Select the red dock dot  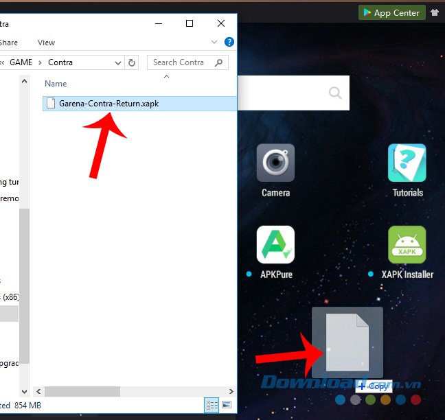(x=415, y=399)
